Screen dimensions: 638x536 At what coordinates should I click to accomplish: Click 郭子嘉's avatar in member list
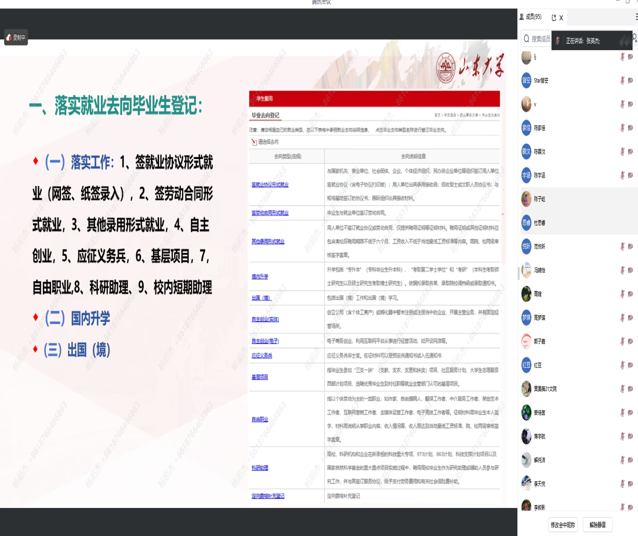click(526, 341)
